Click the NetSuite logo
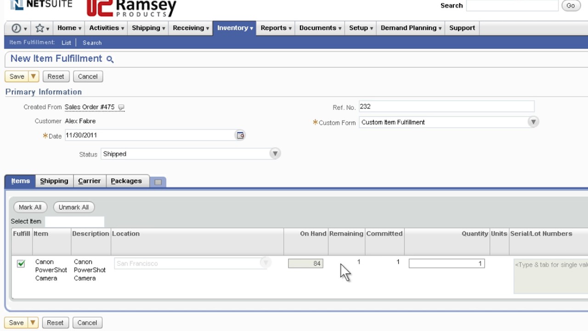This screenshot has height=331, width=588. (41, 5)
